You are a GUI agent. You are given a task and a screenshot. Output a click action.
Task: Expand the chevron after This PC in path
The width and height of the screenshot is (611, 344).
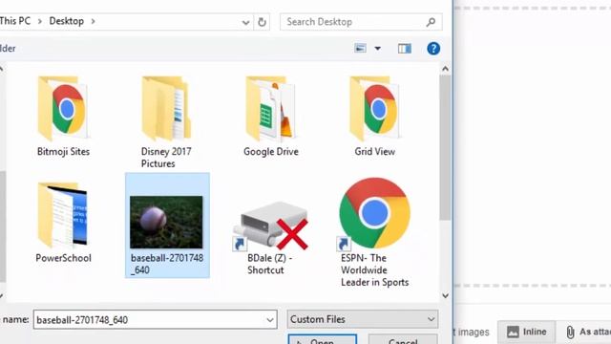[x=40, y=21]
